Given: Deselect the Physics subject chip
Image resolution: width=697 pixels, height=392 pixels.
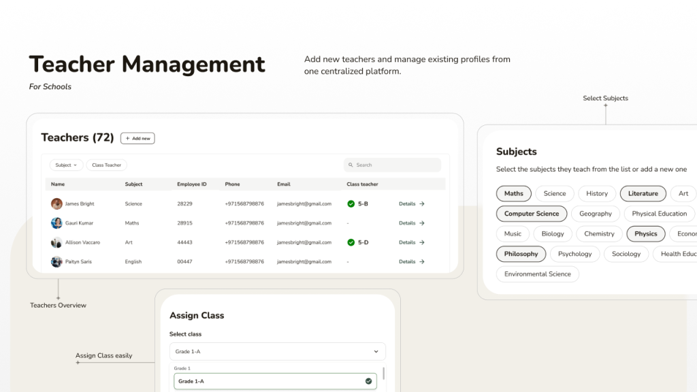Looking at the screenshot, I should [x=645, y=234].
